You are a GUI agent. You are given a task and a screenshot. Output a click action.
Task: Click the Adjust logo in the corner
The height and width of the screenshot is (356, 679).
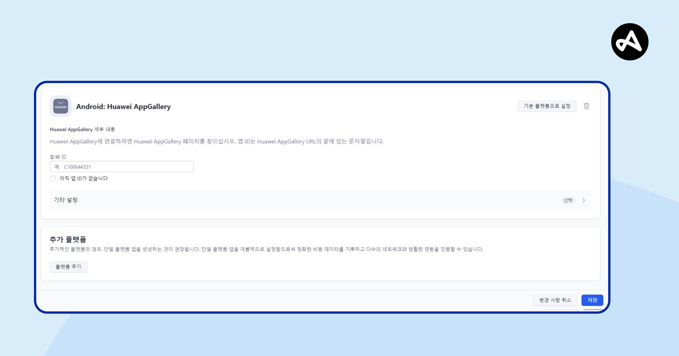click(x=630, y=42)
